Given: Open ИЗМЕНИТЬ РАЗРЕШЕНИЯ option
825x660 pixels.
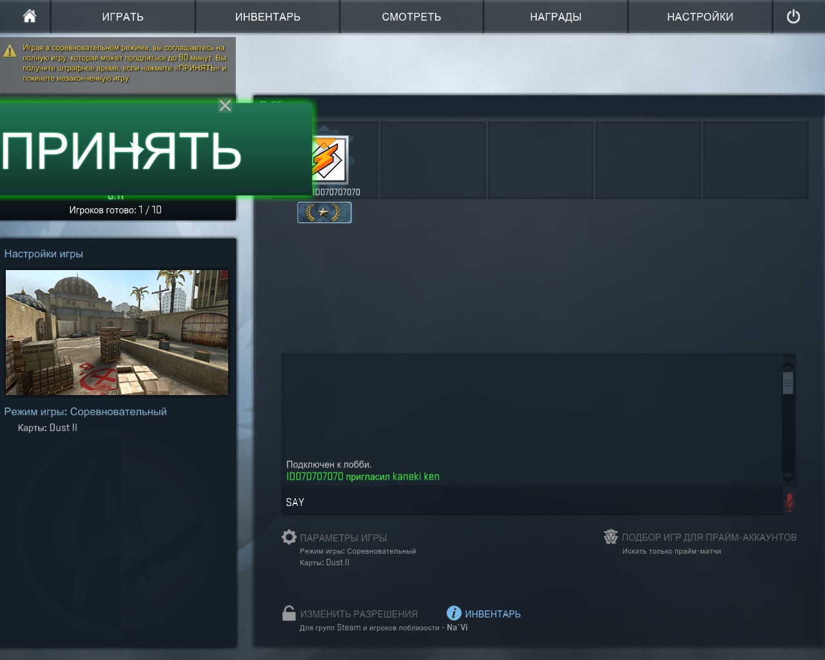Looking at the screenshot, I should pos(359,614).
